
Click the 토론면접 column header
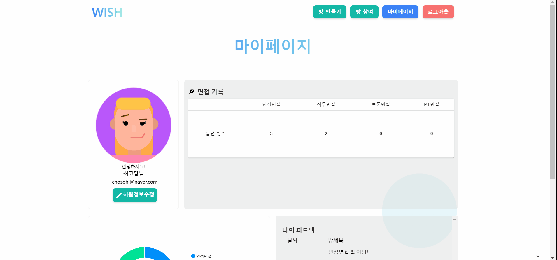pos(381,104)
